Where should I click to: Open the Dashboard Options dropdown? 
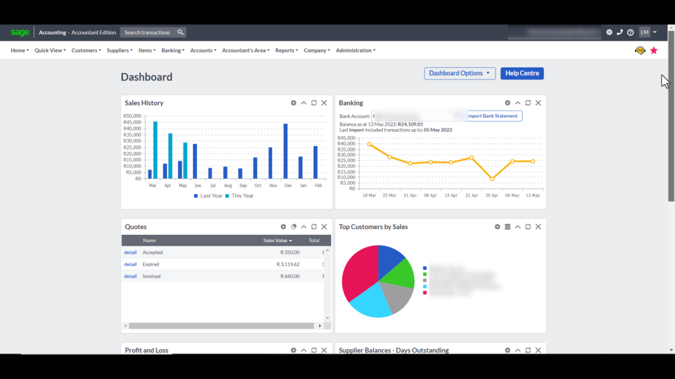459,74
